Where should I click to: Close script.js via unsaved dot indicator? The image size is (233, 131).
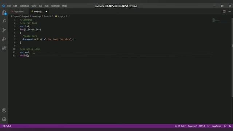coord(46,11)
